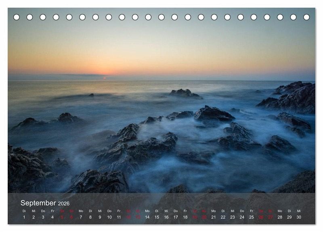
Task: Click date 10 under Do
Action: (109, 217)
